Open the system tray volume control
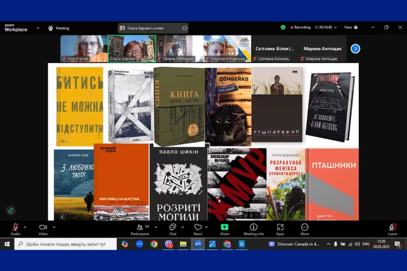Image resolution: width=407 pixels, height=271 pixels. [x=358, y=244]
